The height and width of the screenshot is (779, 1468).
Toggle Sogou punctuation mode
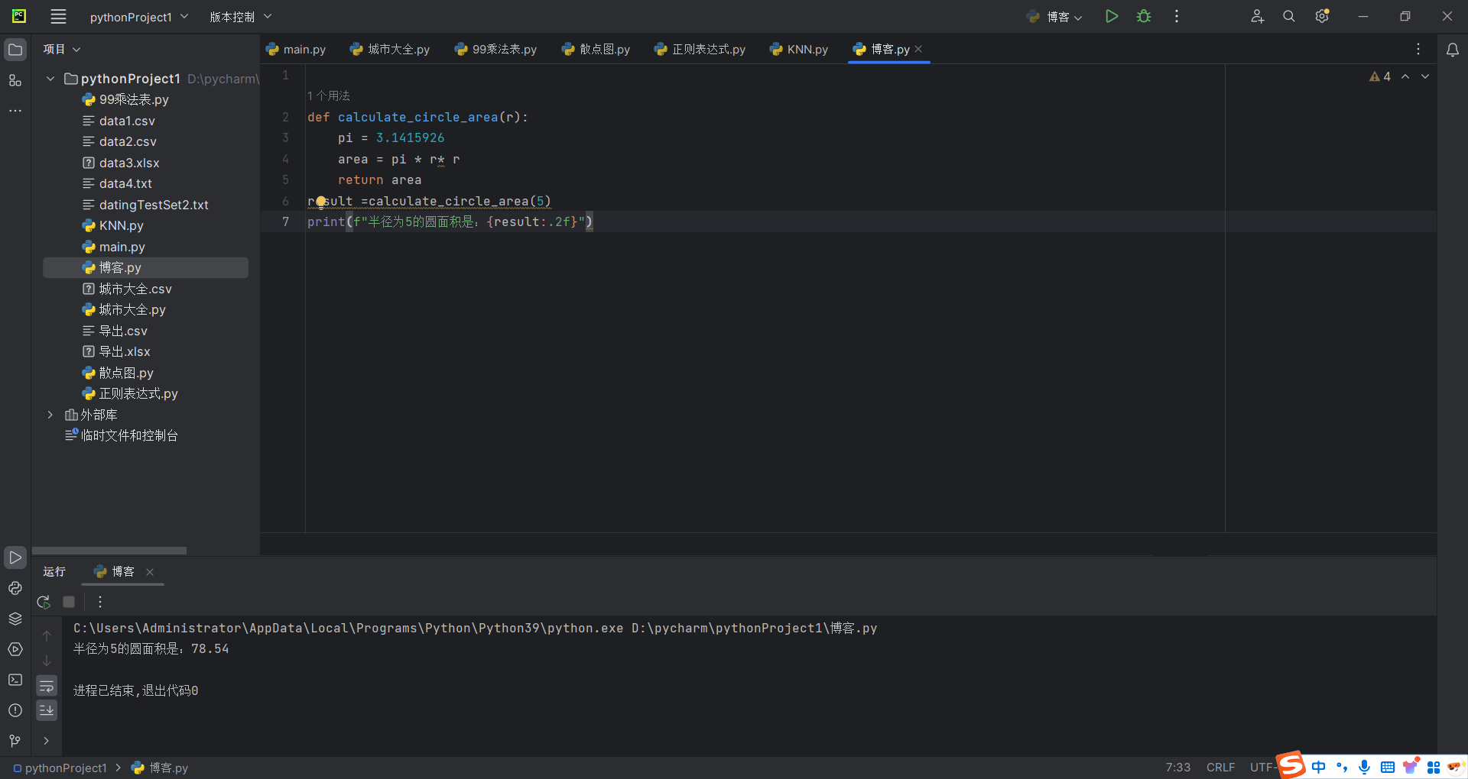(x=1342, y=767)
